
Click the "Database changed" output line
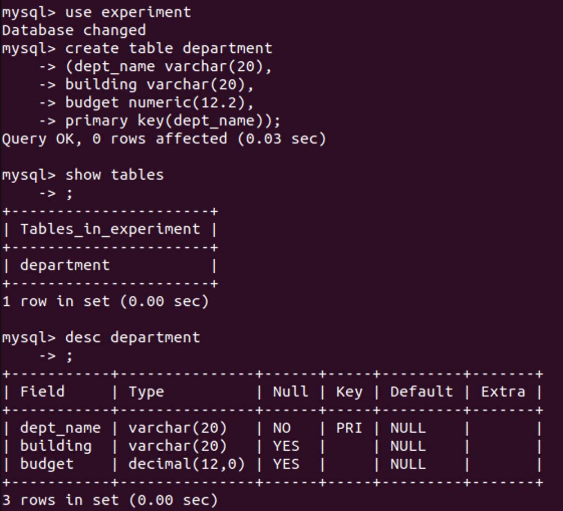pyautogui.click(x=74, y=30)
